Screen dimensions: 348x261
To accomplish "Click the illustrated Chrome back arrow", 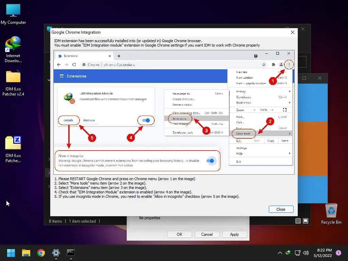I will tap(58, 65).
